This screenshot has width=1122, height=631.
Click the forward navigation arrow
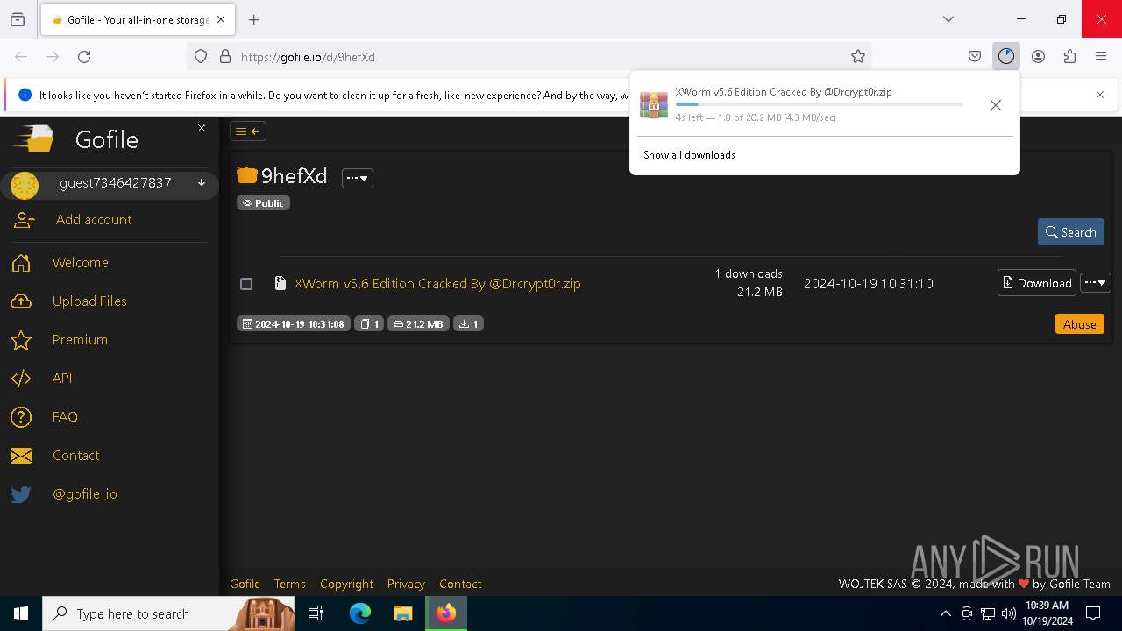[x=53, y=57]
